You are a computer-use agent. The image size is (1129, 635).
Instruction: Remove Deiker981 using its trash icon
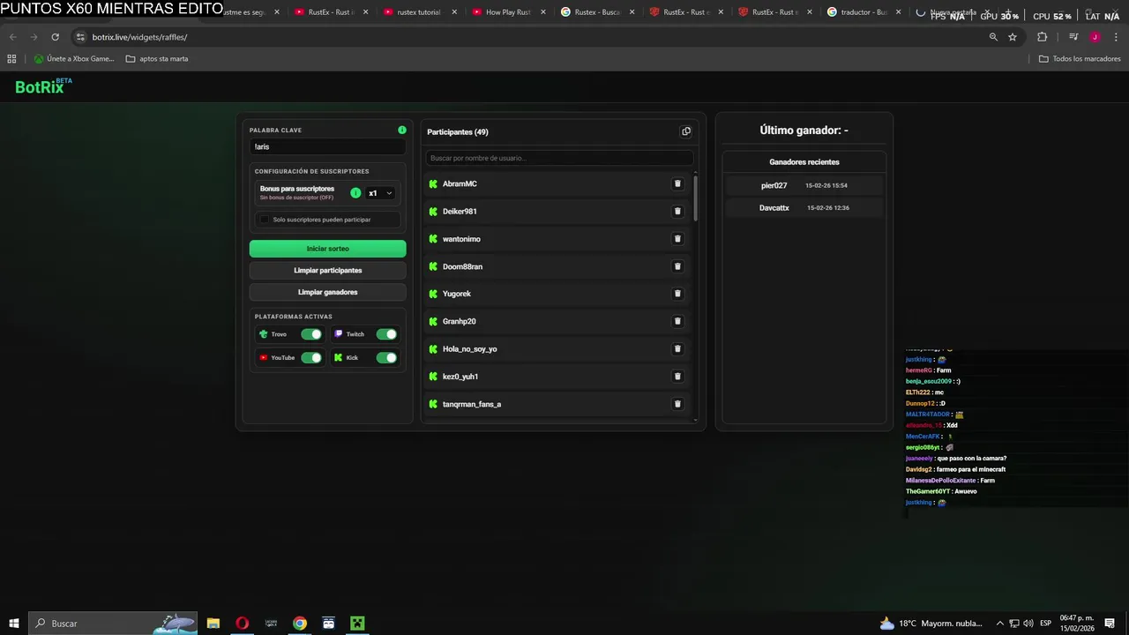point(677,211)
